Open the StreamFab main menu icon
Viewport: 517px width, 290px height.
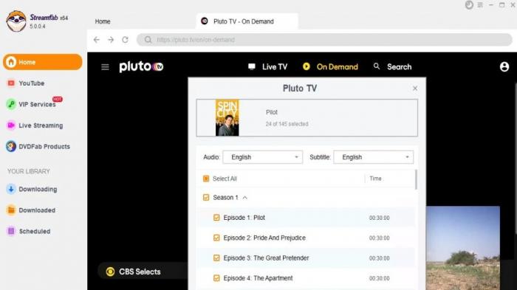coord(480,5)
